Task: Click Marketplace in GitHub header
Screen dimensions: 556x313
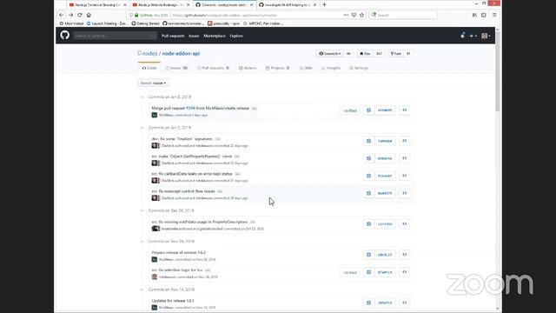Action: (x=215, y=36)
